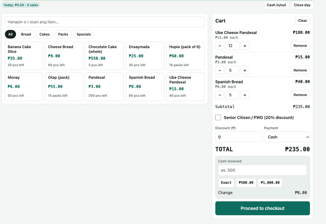This screenshot has height=224, width=326.
Task: Switch to the Cakes category tab
Action: [45, 34]
